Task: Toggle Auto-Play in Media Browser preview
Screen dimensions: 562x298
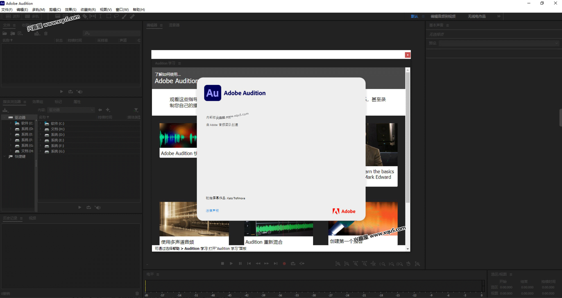Action: [98, 208]
